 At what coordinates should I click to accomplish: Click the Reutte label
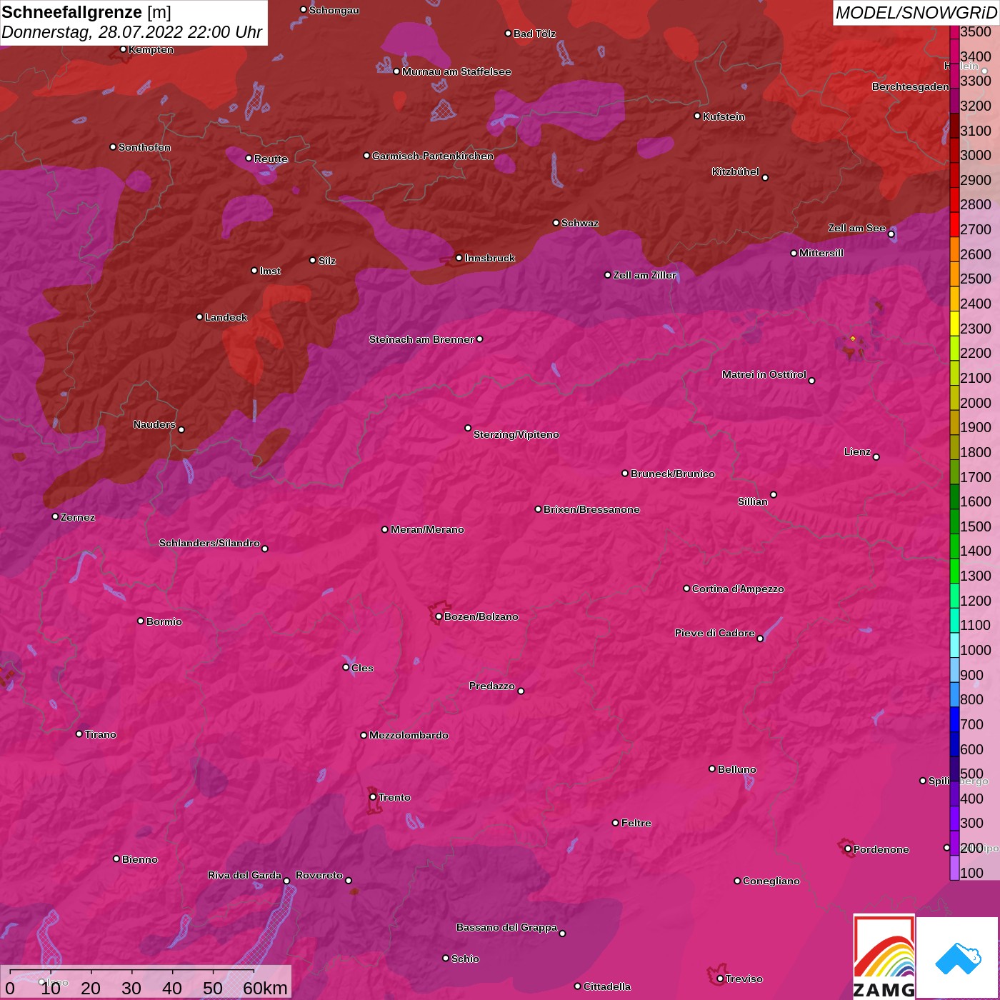[271, 159]
